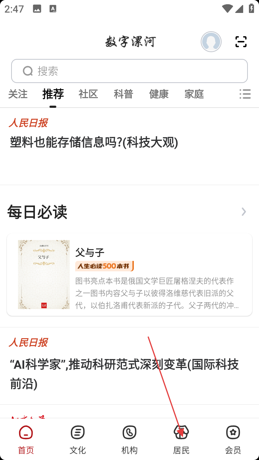Select the 科普 tab

pos(123,94)
